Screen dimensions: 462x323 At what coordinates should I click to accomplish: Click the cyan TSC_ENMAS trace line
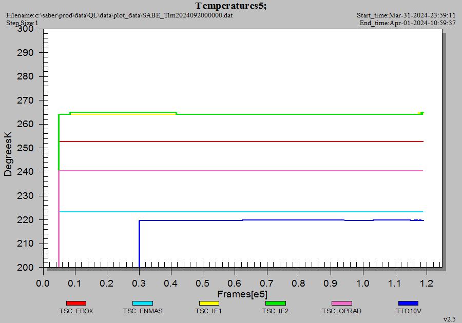242,212
